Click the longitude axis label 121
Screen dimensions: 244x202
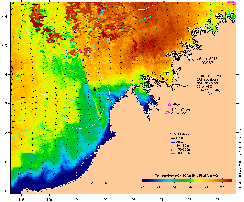pyautogui.click(x=77, y=200)
